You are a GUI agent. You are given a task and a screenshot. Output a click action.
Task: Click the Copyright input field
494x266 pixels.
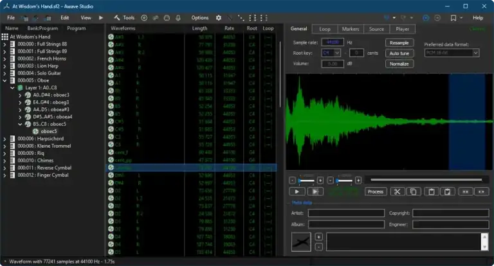(x=450, y=213)
